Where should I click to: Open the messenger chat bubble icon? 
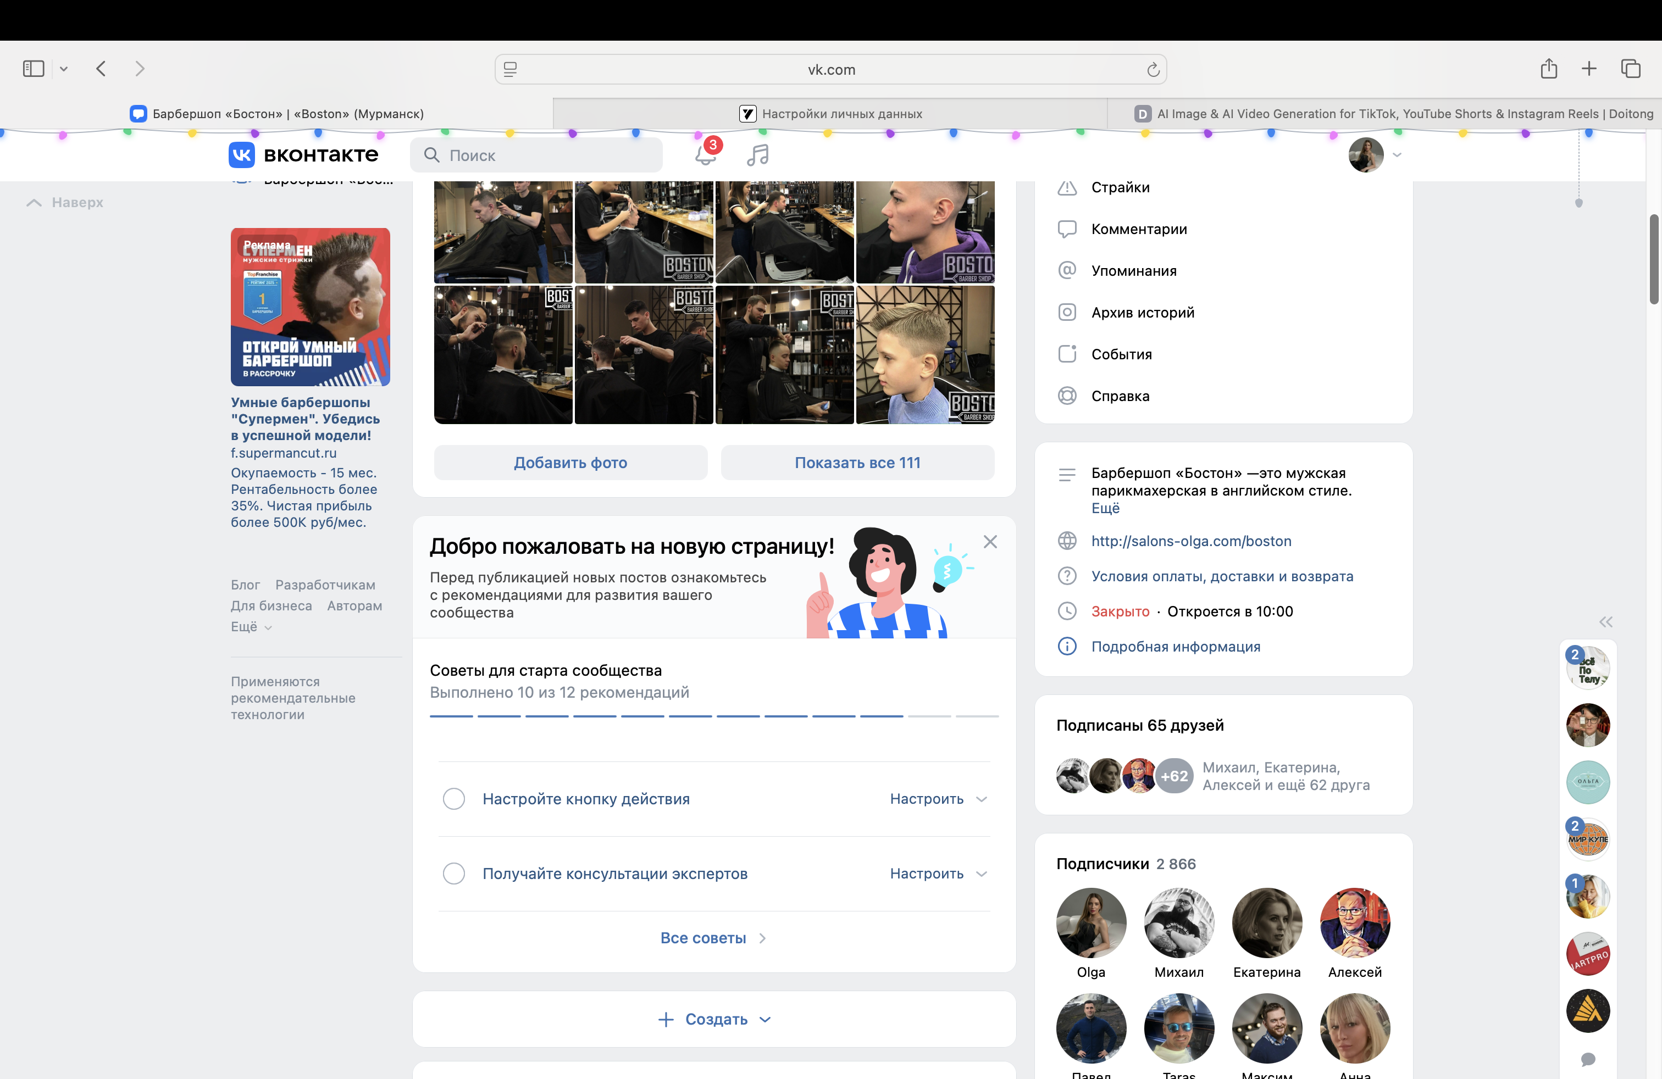(1588, 1059)
